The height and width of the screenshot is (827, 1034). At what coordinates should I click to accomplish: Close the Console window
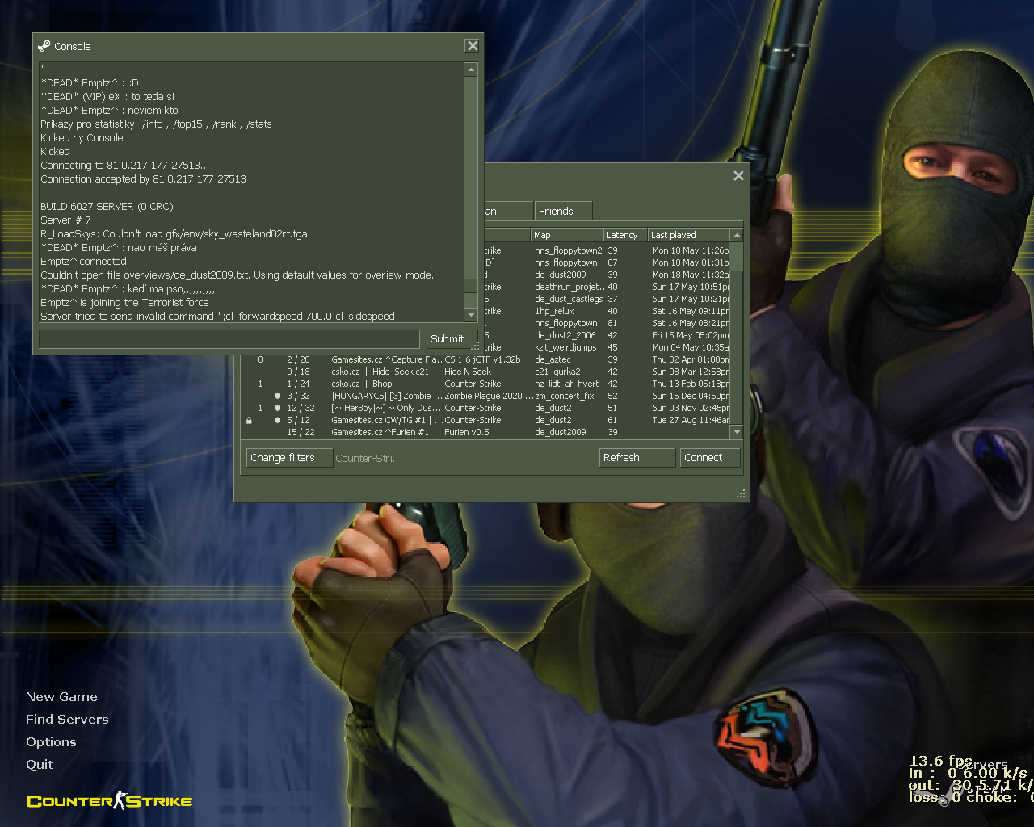(473, 46)
